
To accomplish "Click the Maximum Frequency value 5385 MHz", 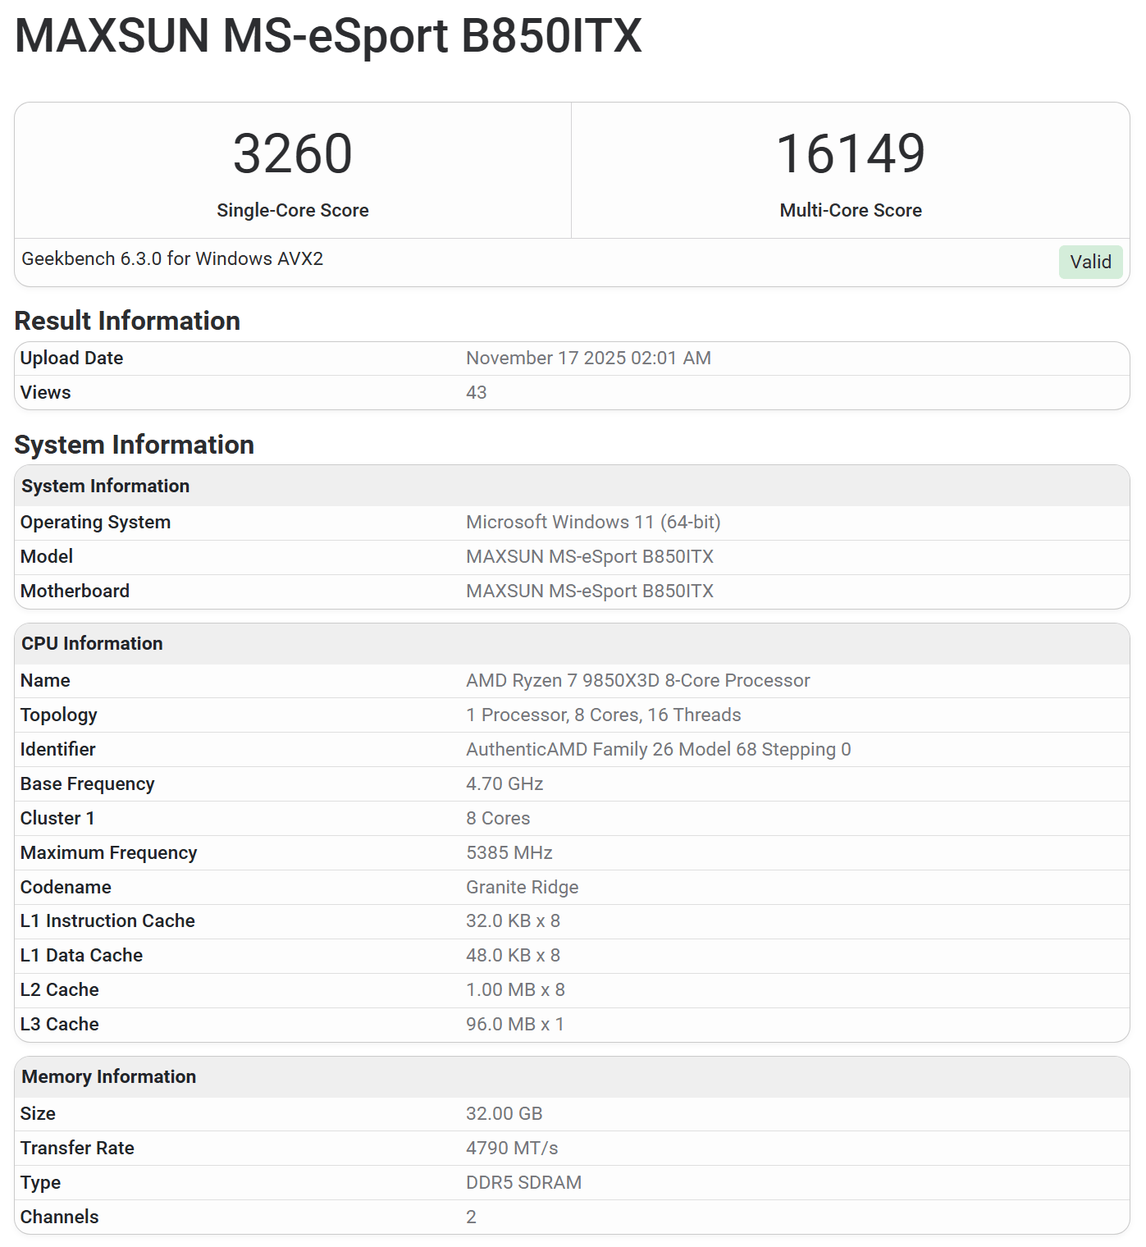I will [509, 853].
